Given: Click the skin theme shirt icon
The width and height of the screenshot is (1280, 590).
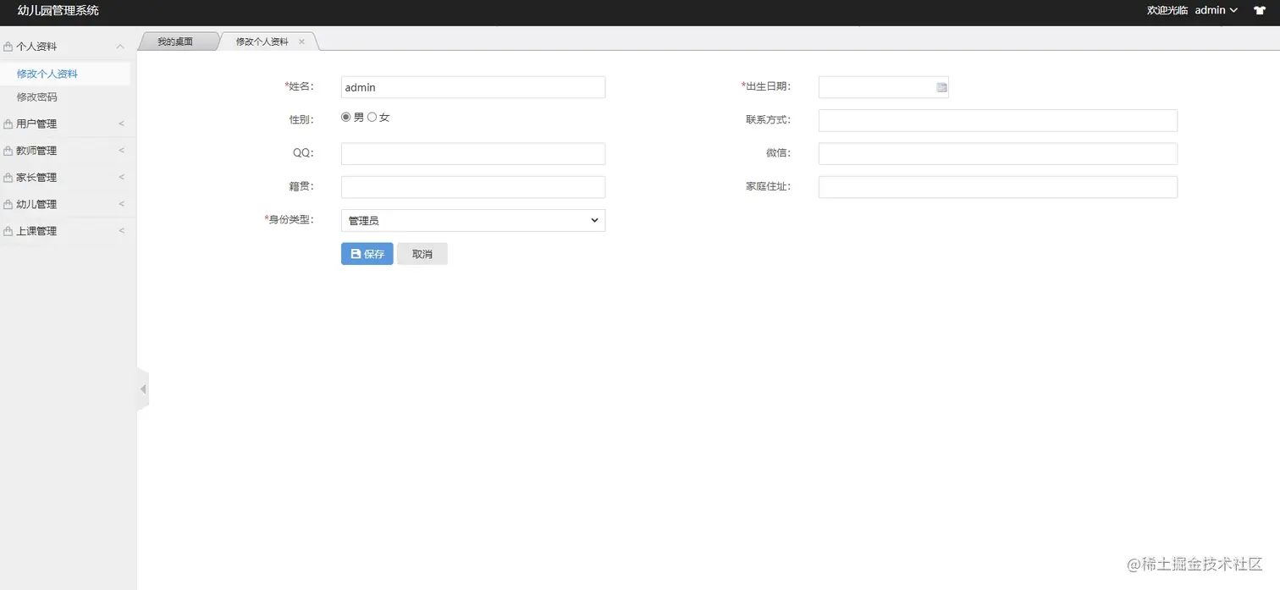Looking at the screenshot, I should click(1260, 11).
